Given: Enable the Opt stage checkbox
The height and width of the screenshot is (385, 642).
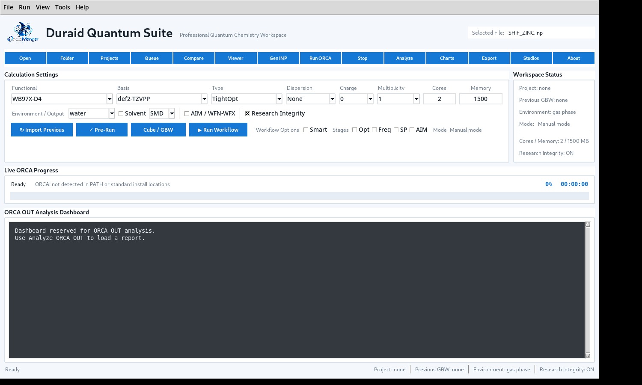Looking at the screenshot, I should (x=355, y=130).
